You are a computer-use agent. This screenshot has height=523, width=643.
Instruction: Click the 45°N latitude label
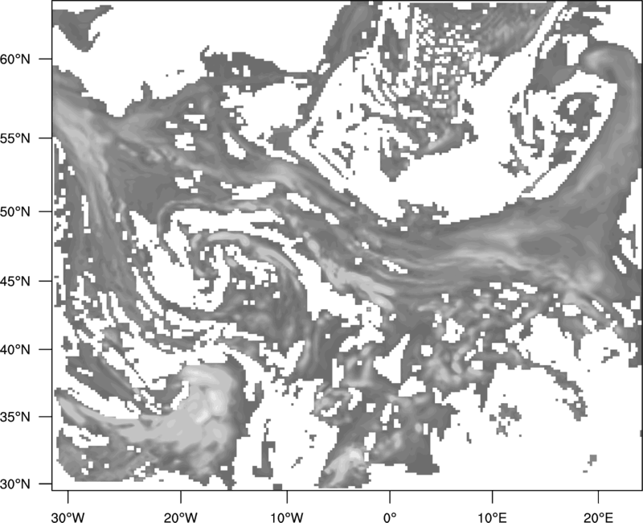[x=15, y=281]
